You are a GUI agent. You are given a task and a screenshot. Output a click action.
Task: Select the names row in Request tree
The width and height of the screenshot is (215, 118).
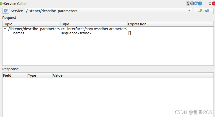[x=19, y=33]
